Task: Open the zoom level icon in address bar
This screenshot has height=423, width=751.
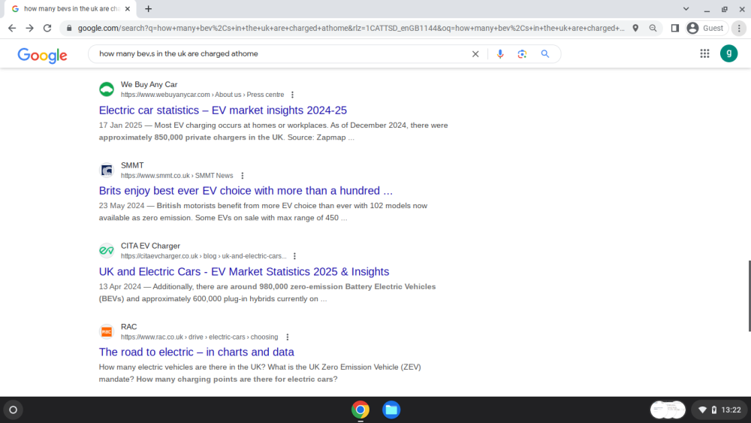Action: click(x=653, y=29)
